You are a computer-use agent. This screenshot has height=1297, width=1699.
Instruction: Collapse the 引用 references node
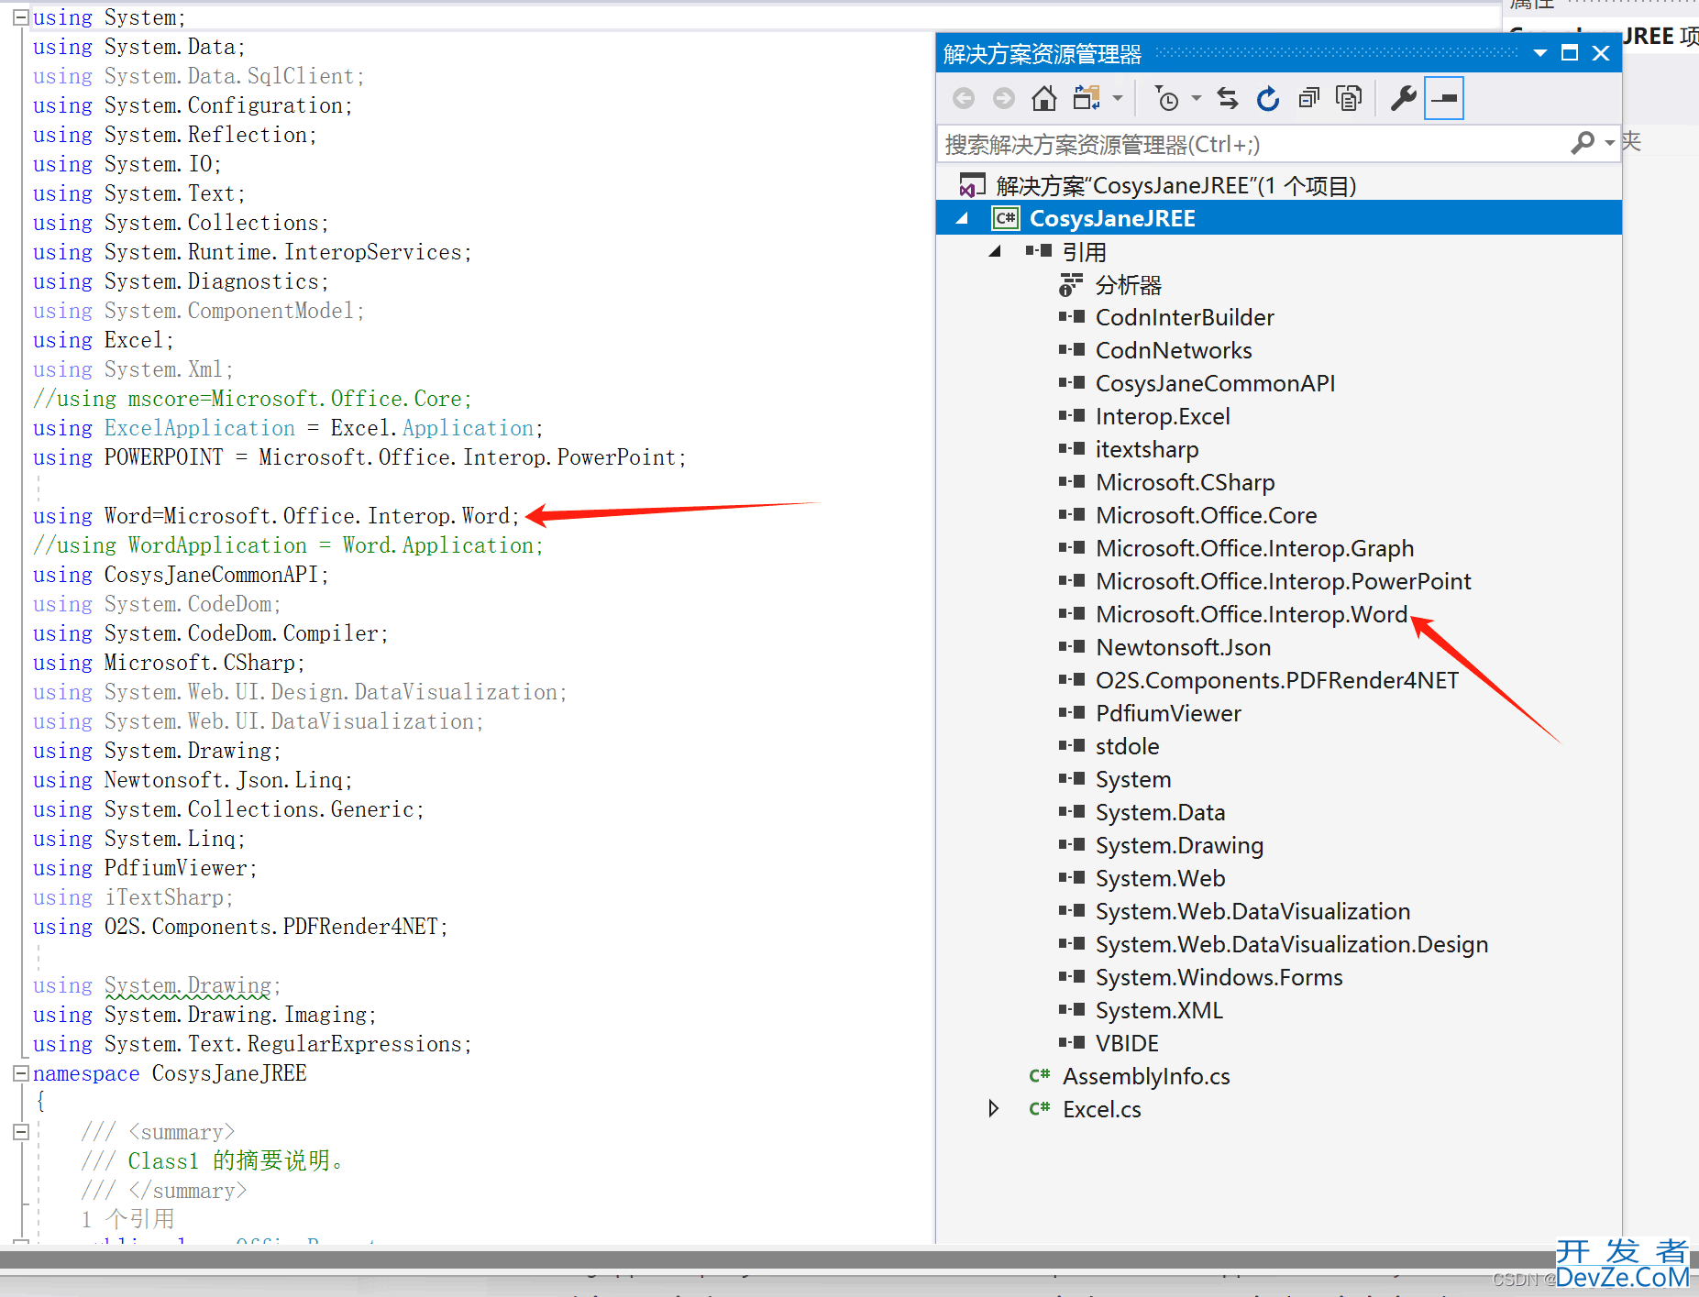[x=995, y=251]
